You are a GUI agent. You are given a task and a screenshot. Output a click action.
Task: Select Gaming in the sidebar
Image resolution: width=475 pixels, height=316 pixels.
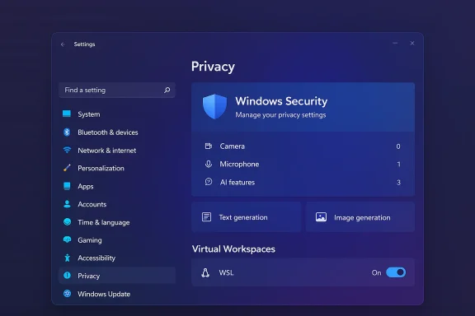pos(117,240)
